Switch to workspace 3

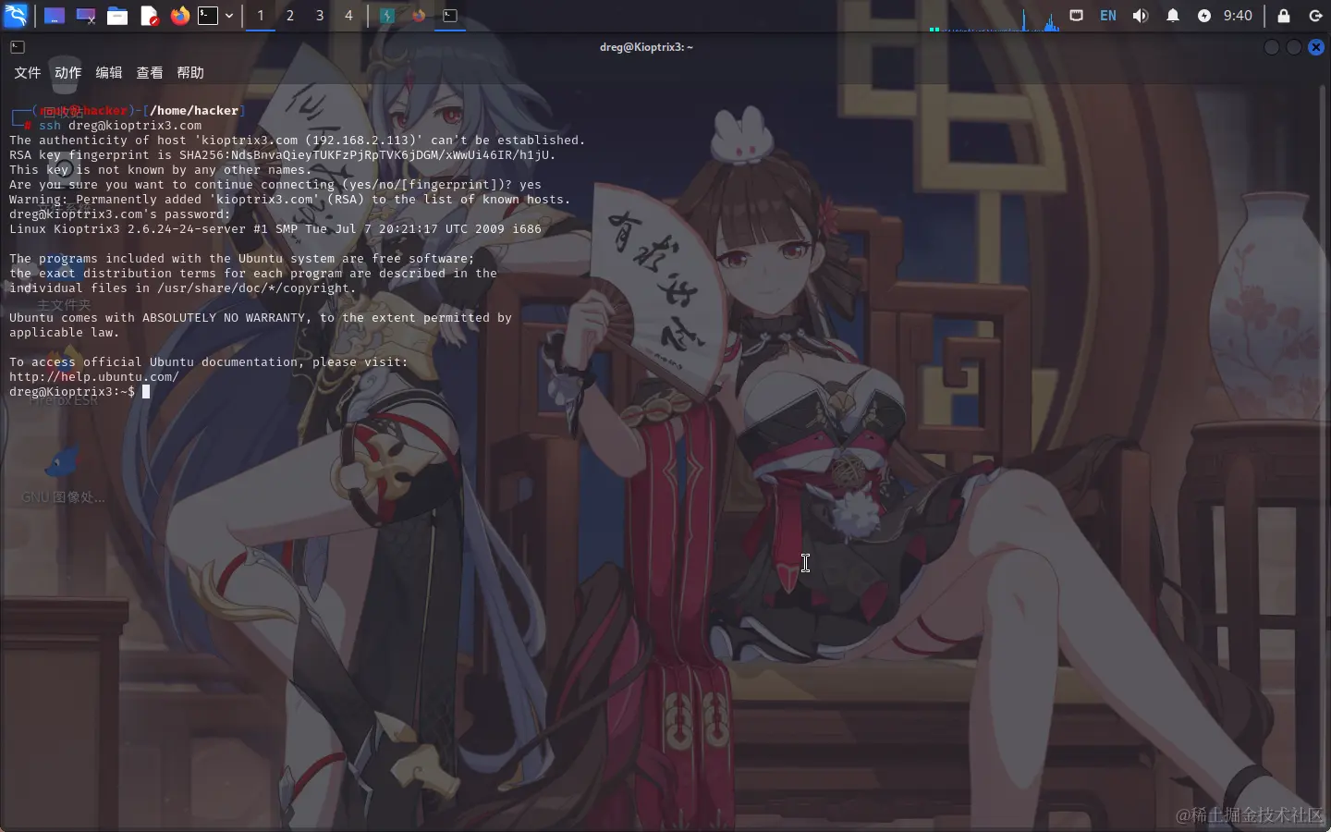tap(320, 16)
